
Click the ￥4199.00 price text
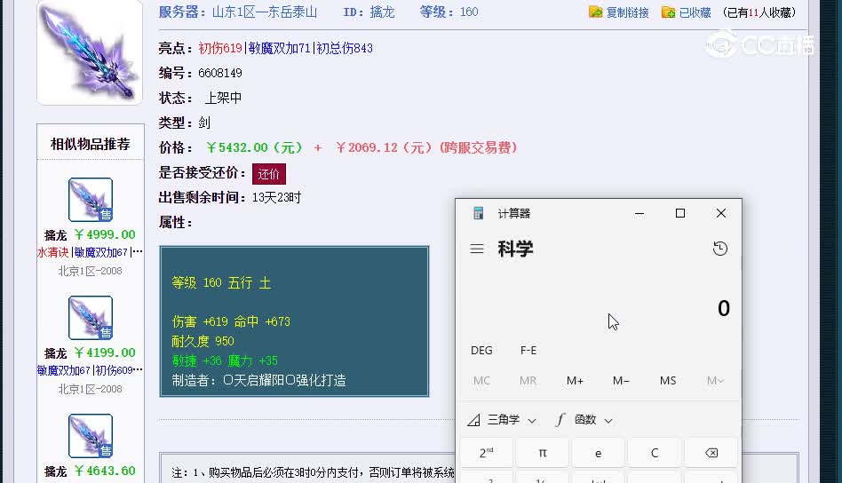pos(105,352)
